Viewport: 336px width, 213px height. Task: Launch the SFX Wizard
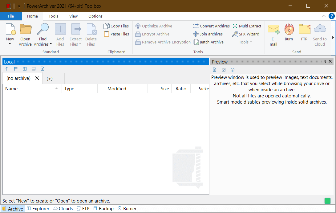(x=246, y=34)
